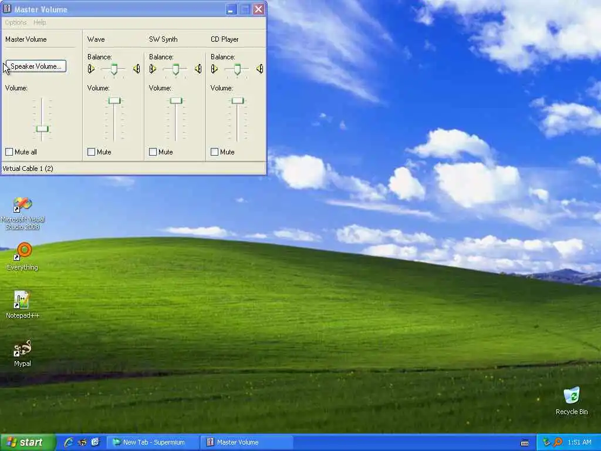
Task: Click the CD Player channel label
Action: [x=225, y=39]
